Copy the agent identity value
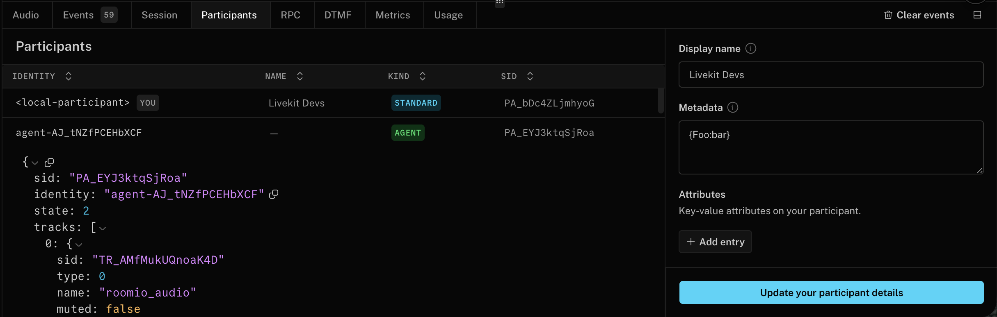 [x=274, y=195]
